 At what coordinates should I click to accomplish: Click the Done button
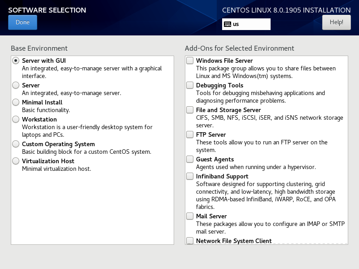pyautogui.click(x=23, y=22)
